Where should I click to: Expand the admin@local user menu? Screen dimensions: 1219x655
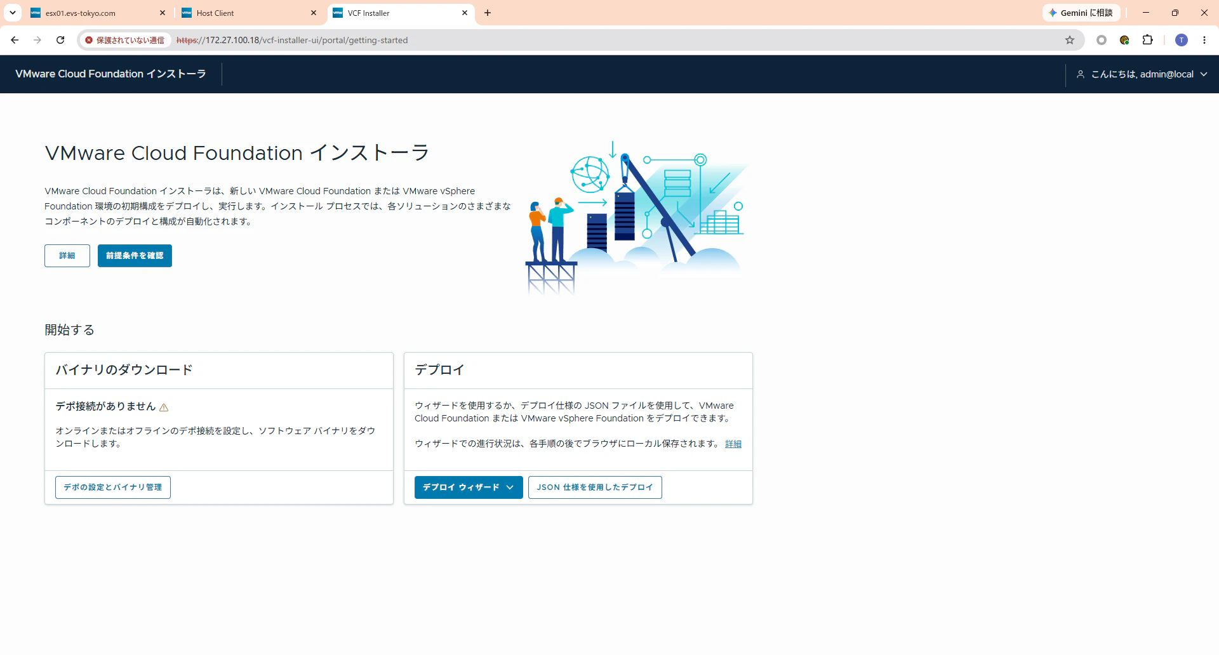pos(1142,74)
